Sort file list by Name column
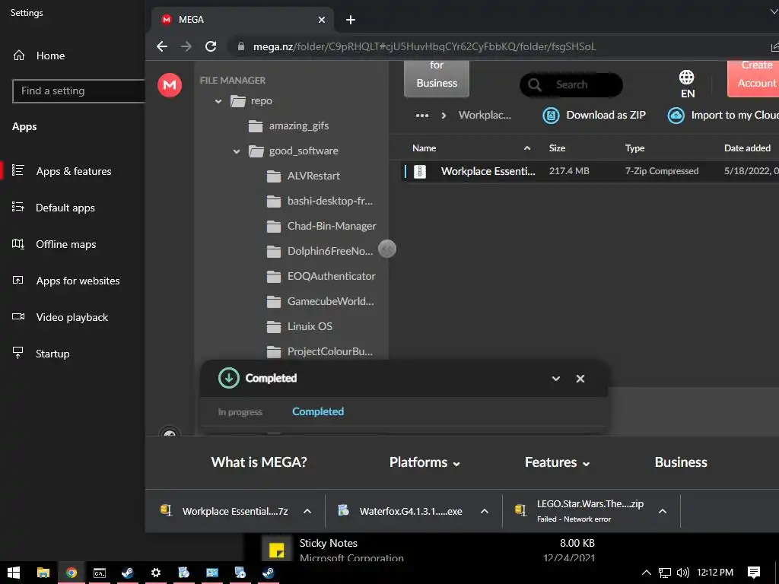 click(424, 148)
